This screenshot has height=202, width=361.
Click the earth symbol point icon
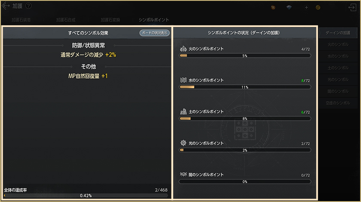coord(183,111)
